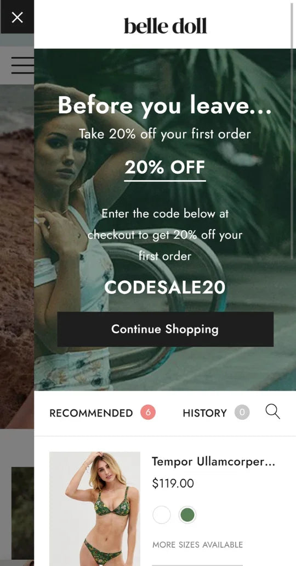Open the Tempor Ullamcorper product title link
Screen dimensions: 296x566
(214, 462)
